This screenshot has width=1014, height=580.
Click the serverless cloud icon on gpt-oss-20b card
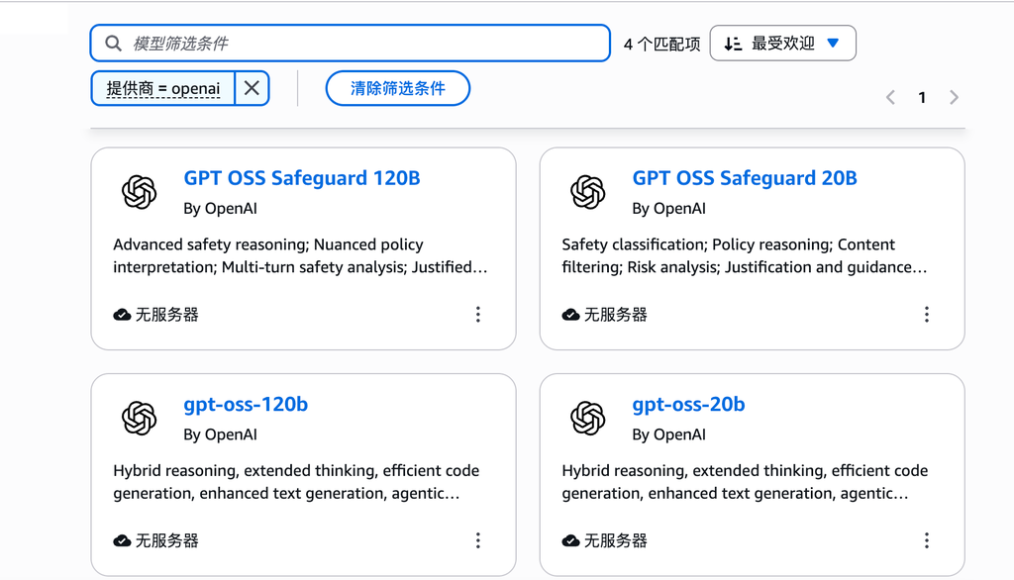(x=570, y=541)
